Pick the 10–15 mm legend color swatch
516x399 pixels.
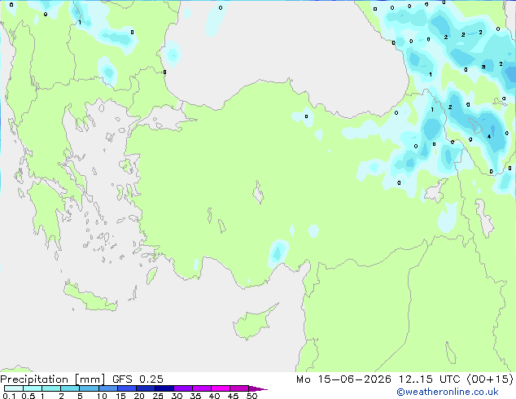pyautogui.click(x=107, y=388)
